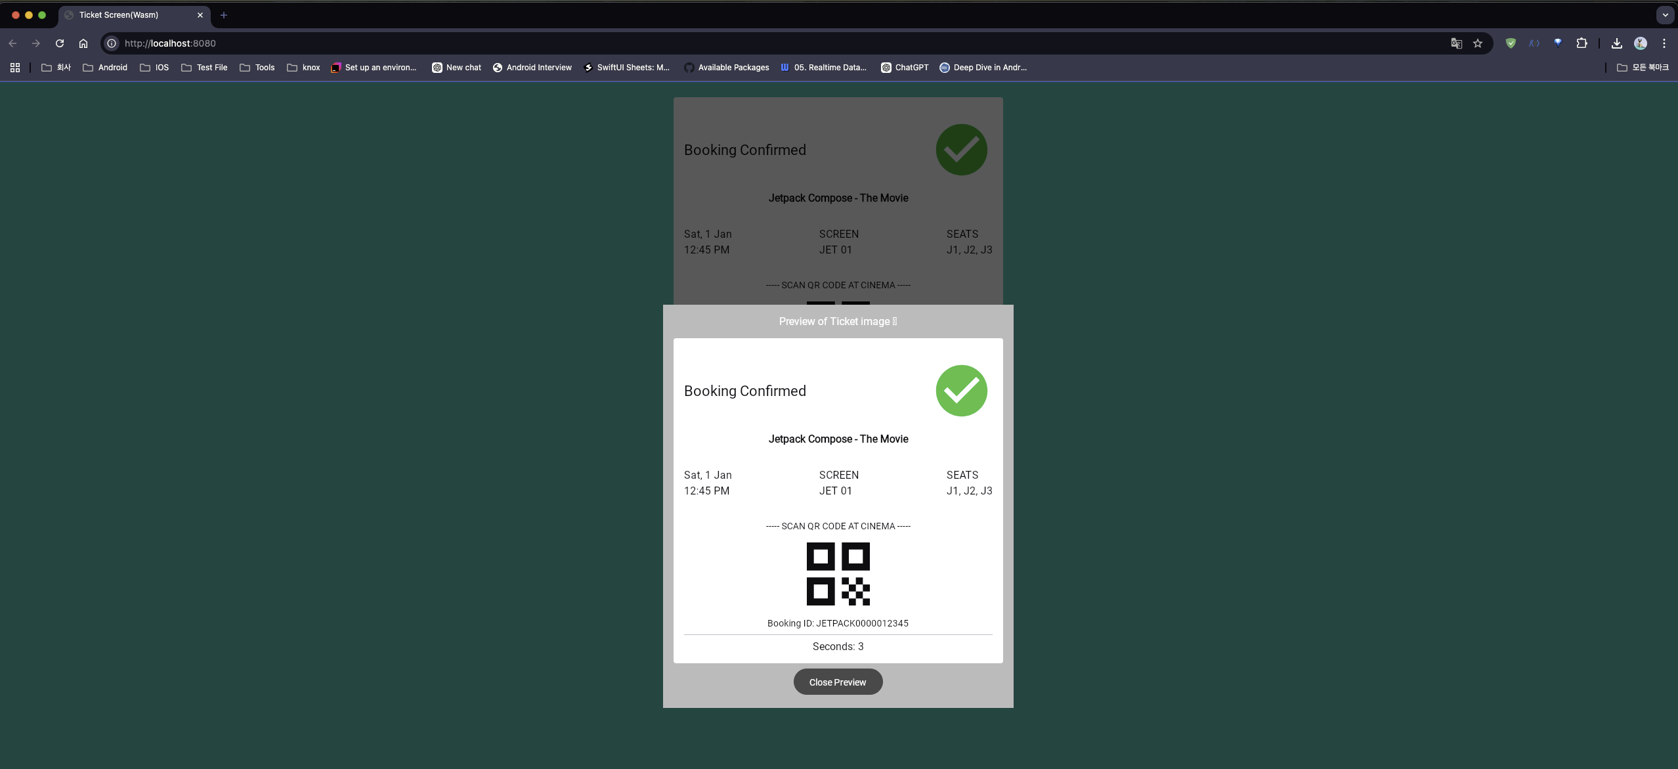Open the 05. Realtime Data bookmark

click(824, 68)
